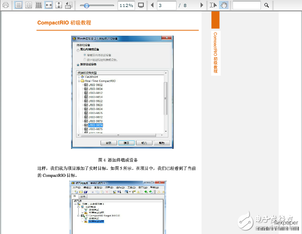Click the page number field showing 3
The image size is (302, 234).
[x=167, y=5]
